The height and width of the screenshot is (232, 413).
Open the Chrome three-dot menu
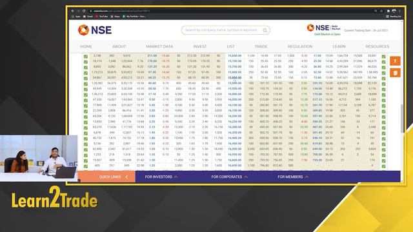pos(399,11)
